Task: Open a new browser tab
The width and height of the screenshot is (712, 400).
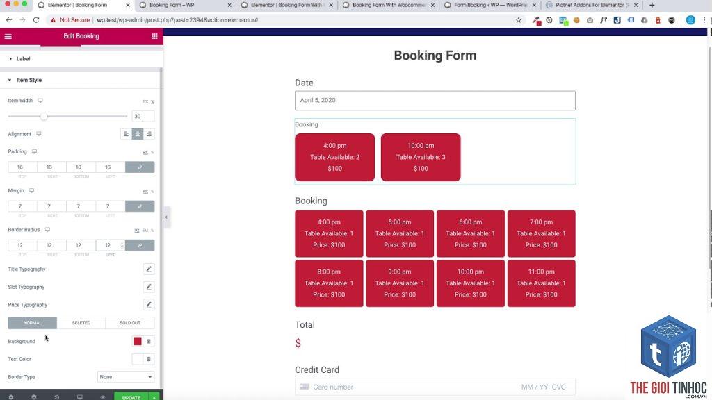Action: coord(652,5)
